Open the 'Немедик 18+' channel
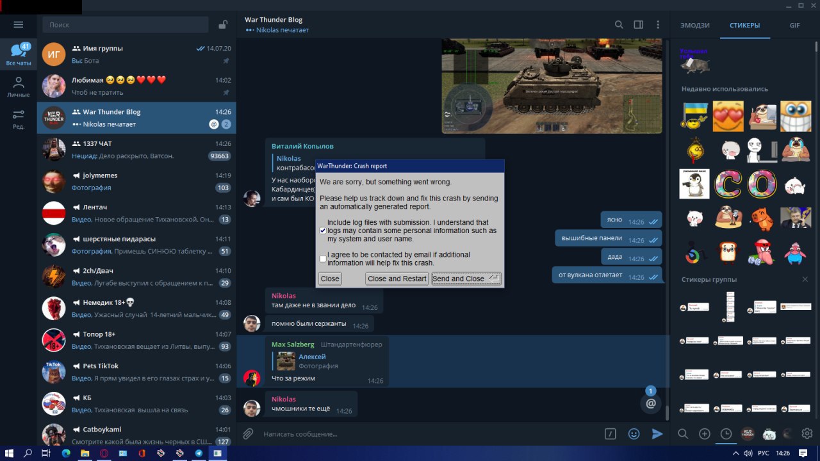Image resolution: width=820 pixels, height=461 pixels. pos(136,308)
